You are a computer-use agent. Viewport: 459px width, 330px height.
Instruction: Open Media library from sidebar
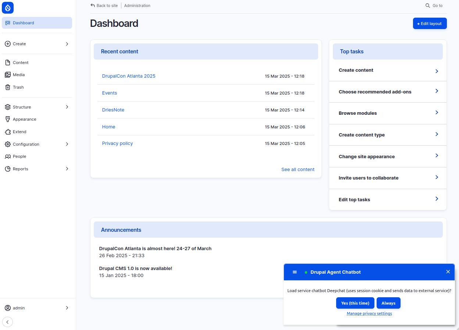pos(37,75)
